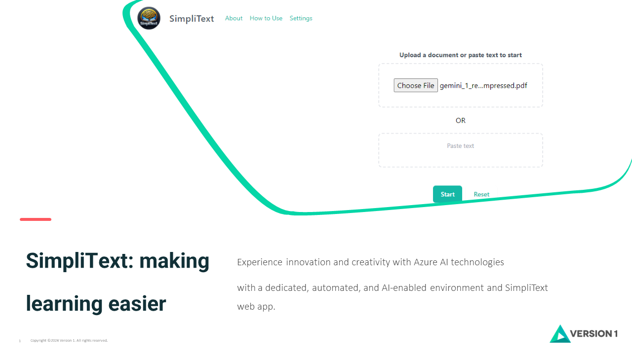Click the Azure AI technologies sentence
Viewport: 632px width, 355px height.
click(x=370, y=262)
